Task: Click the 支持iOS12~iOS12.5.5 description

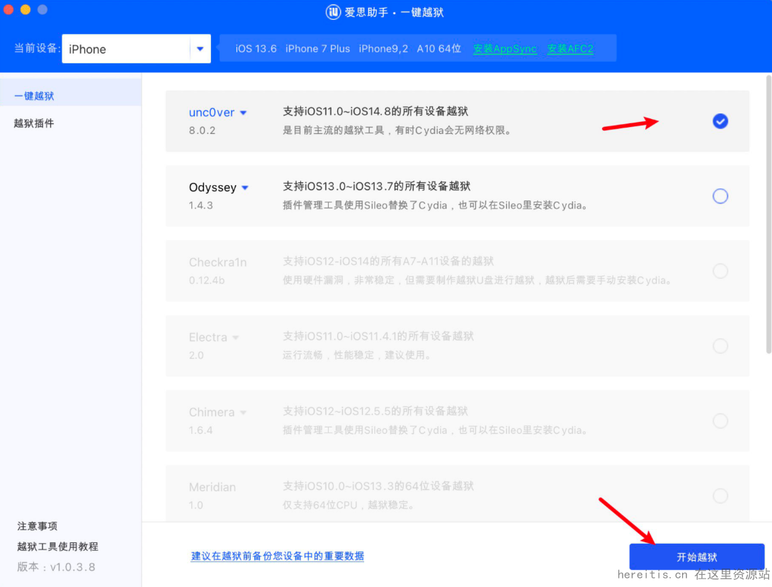Action: tap(375, 411)
